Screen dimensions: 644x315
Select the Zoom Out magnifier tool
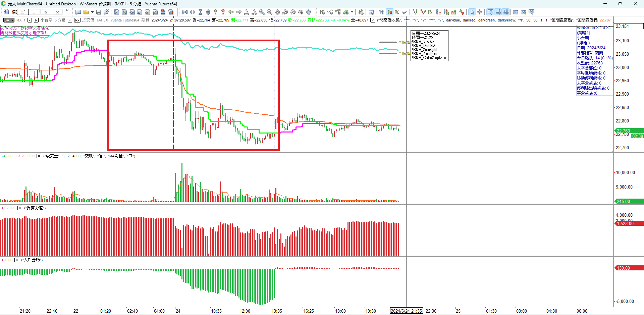pyautogui.click(x=270, y=12)
